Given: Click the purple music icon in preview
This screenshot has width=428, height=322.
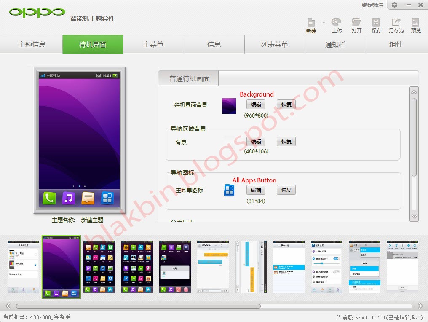Looking at the screenshot, I should tap(68, 198).
